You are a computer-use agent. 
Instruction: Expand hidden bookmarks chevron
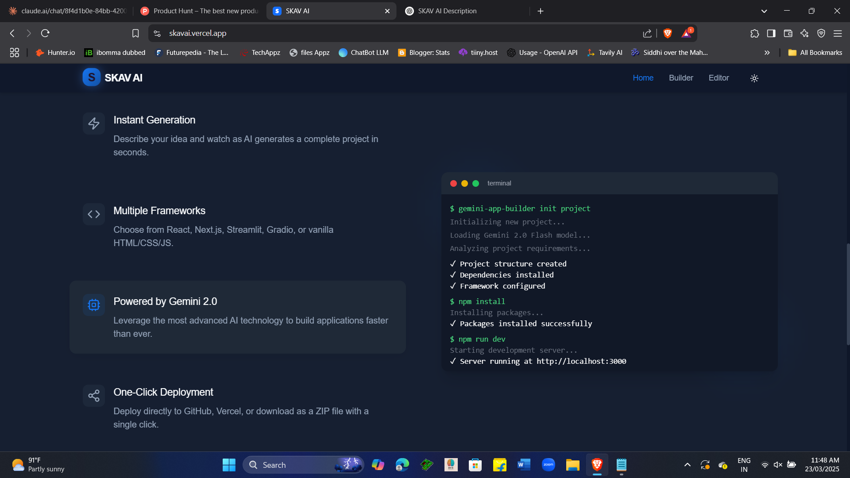tap(767, 53)
